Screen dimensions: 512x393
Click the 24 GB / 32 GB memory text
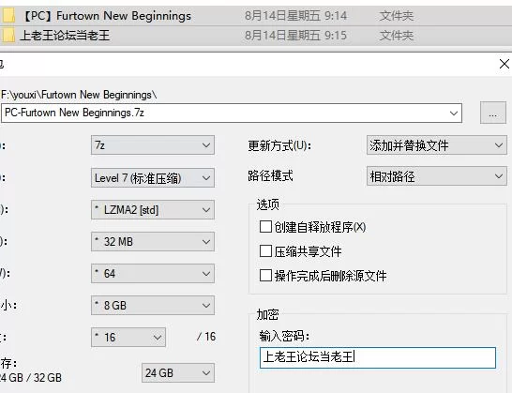coord(31,377)
